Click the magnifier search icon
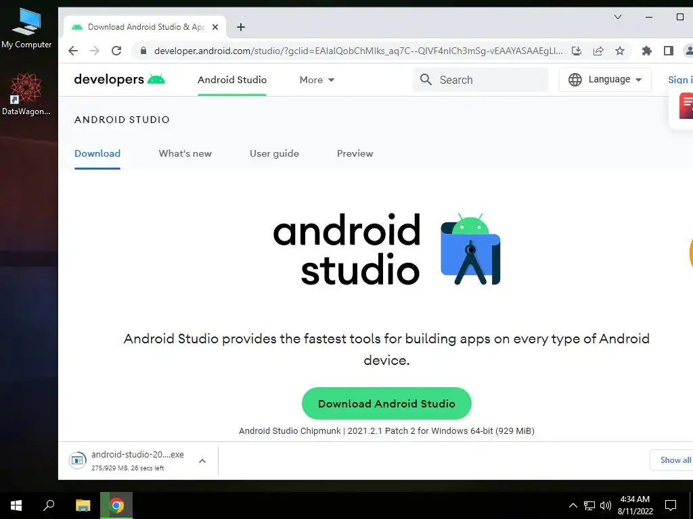Image resolution: width=693 pixels, height=519 pixels. [x=426, y=80]
